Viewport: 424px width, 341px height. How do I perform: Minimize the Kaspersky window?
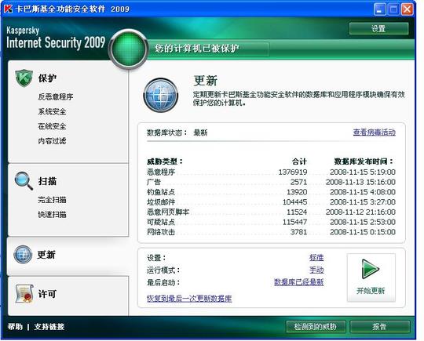(379, 9)
